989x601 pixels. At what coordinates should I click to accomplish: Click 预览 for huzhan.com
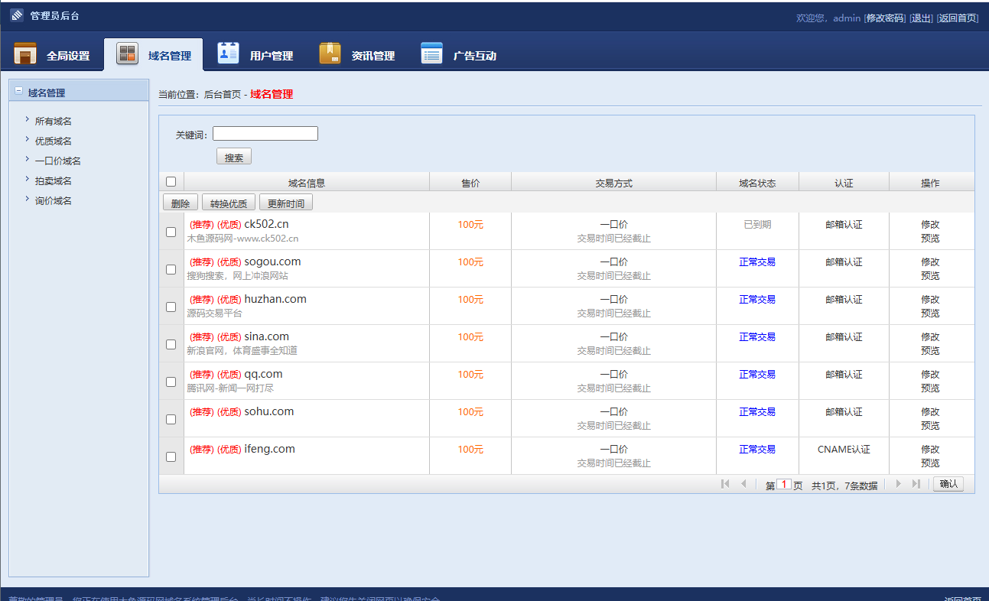click(930, 313)
